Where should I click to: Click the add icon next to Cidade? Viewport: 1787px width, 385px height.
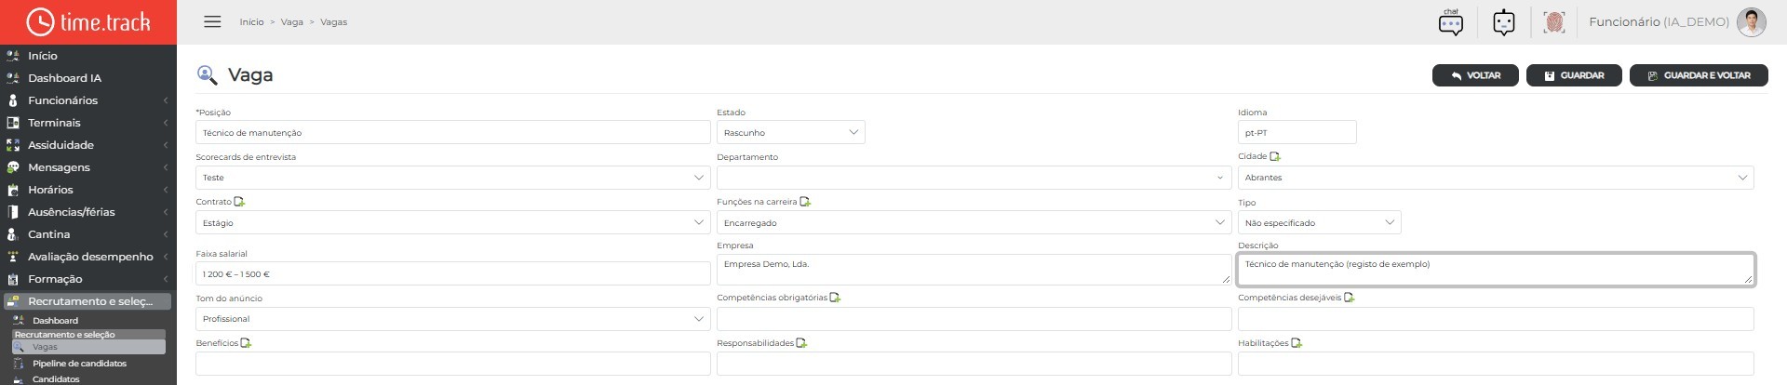pos(1275,156)
